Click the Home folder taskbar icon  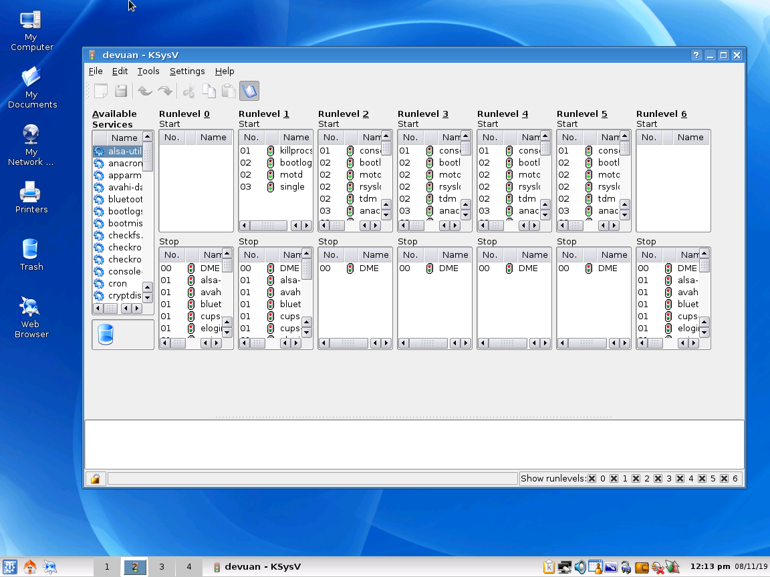coord(30,567)
